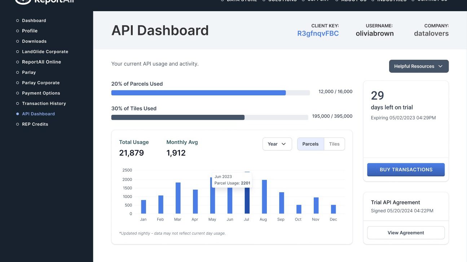The height and width of the screenshot is (262, 467).
Task: Click the Updated nightly footnote
Action: 172,233
